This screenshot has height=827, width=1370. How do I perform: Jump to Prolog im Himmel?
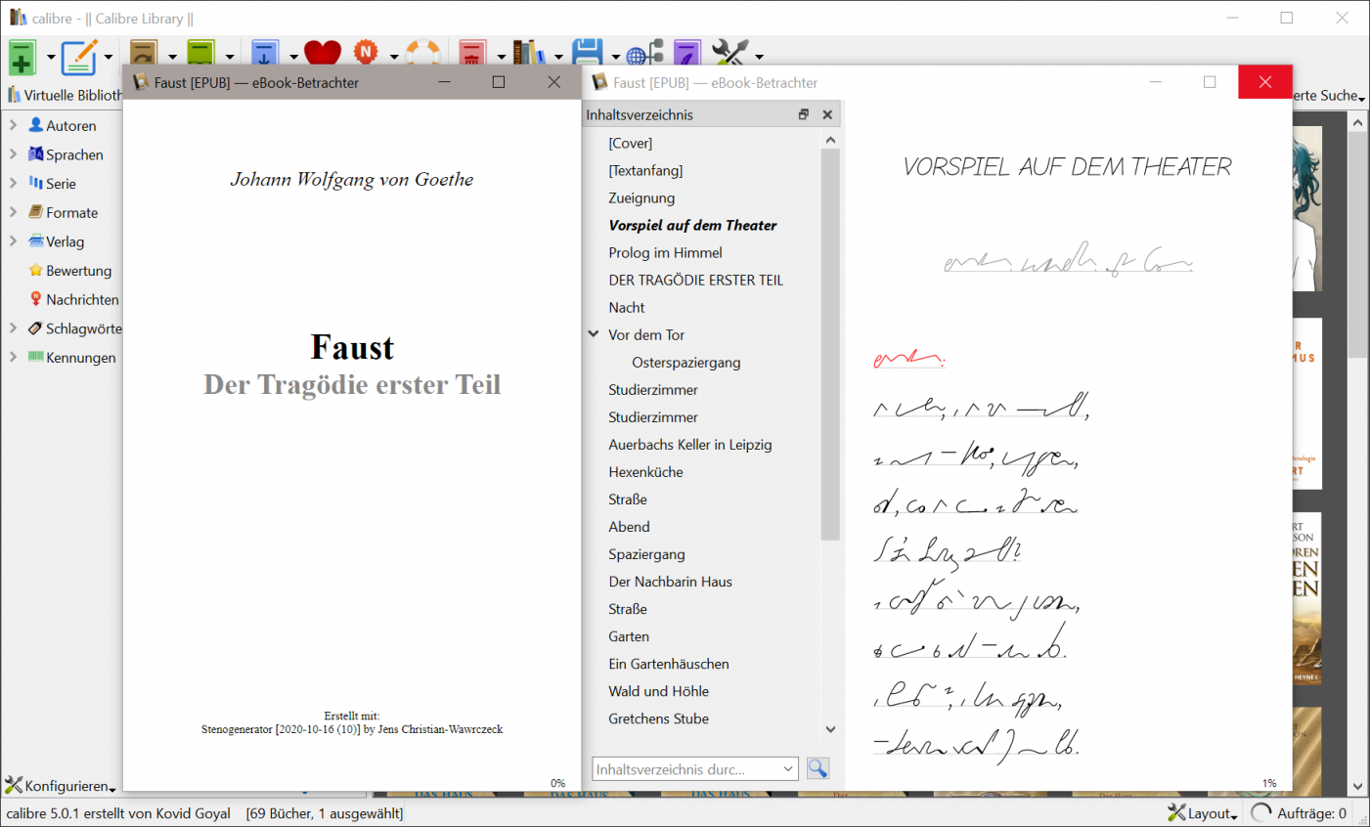[665, 252]
